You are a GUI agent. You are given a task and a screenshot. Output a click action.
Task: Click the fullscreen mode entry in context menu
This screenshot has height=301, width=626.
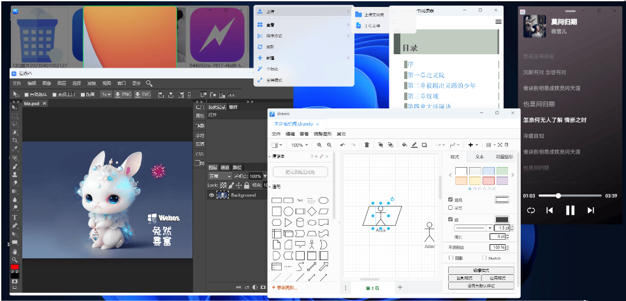point(304,80)
